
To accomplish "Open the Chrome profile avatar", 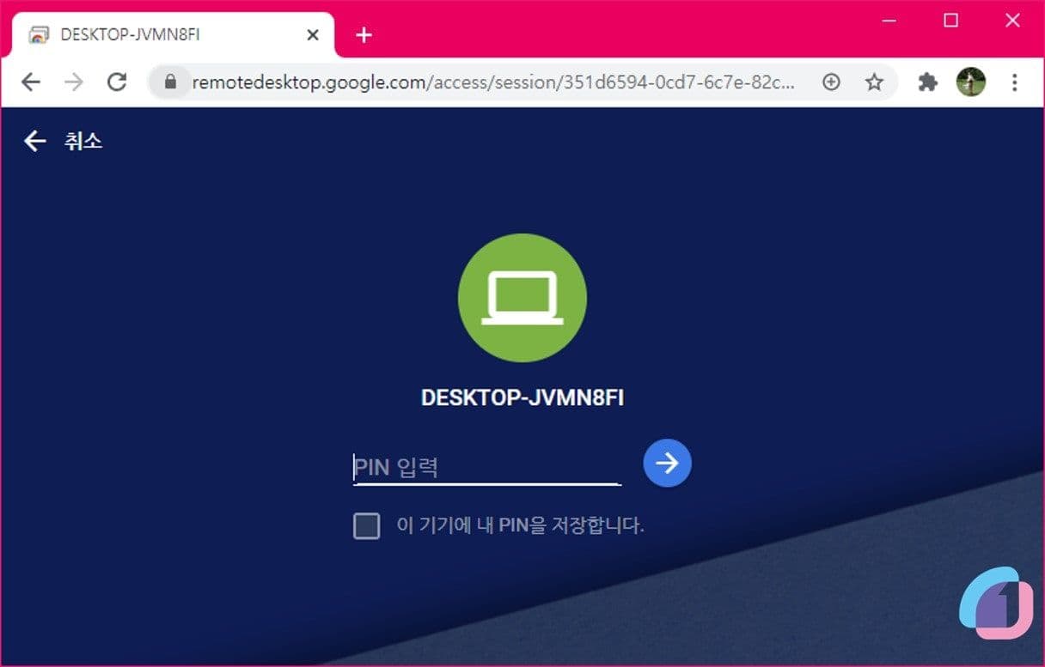I will pyautogui.click(x=971, y=82).
